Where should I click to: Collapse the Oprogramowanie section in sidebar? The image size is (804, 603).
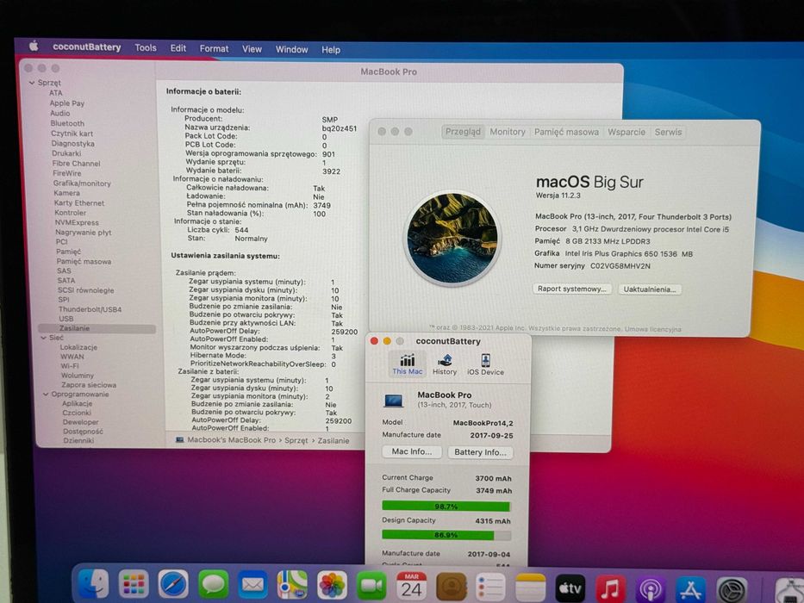click(46, 395)
